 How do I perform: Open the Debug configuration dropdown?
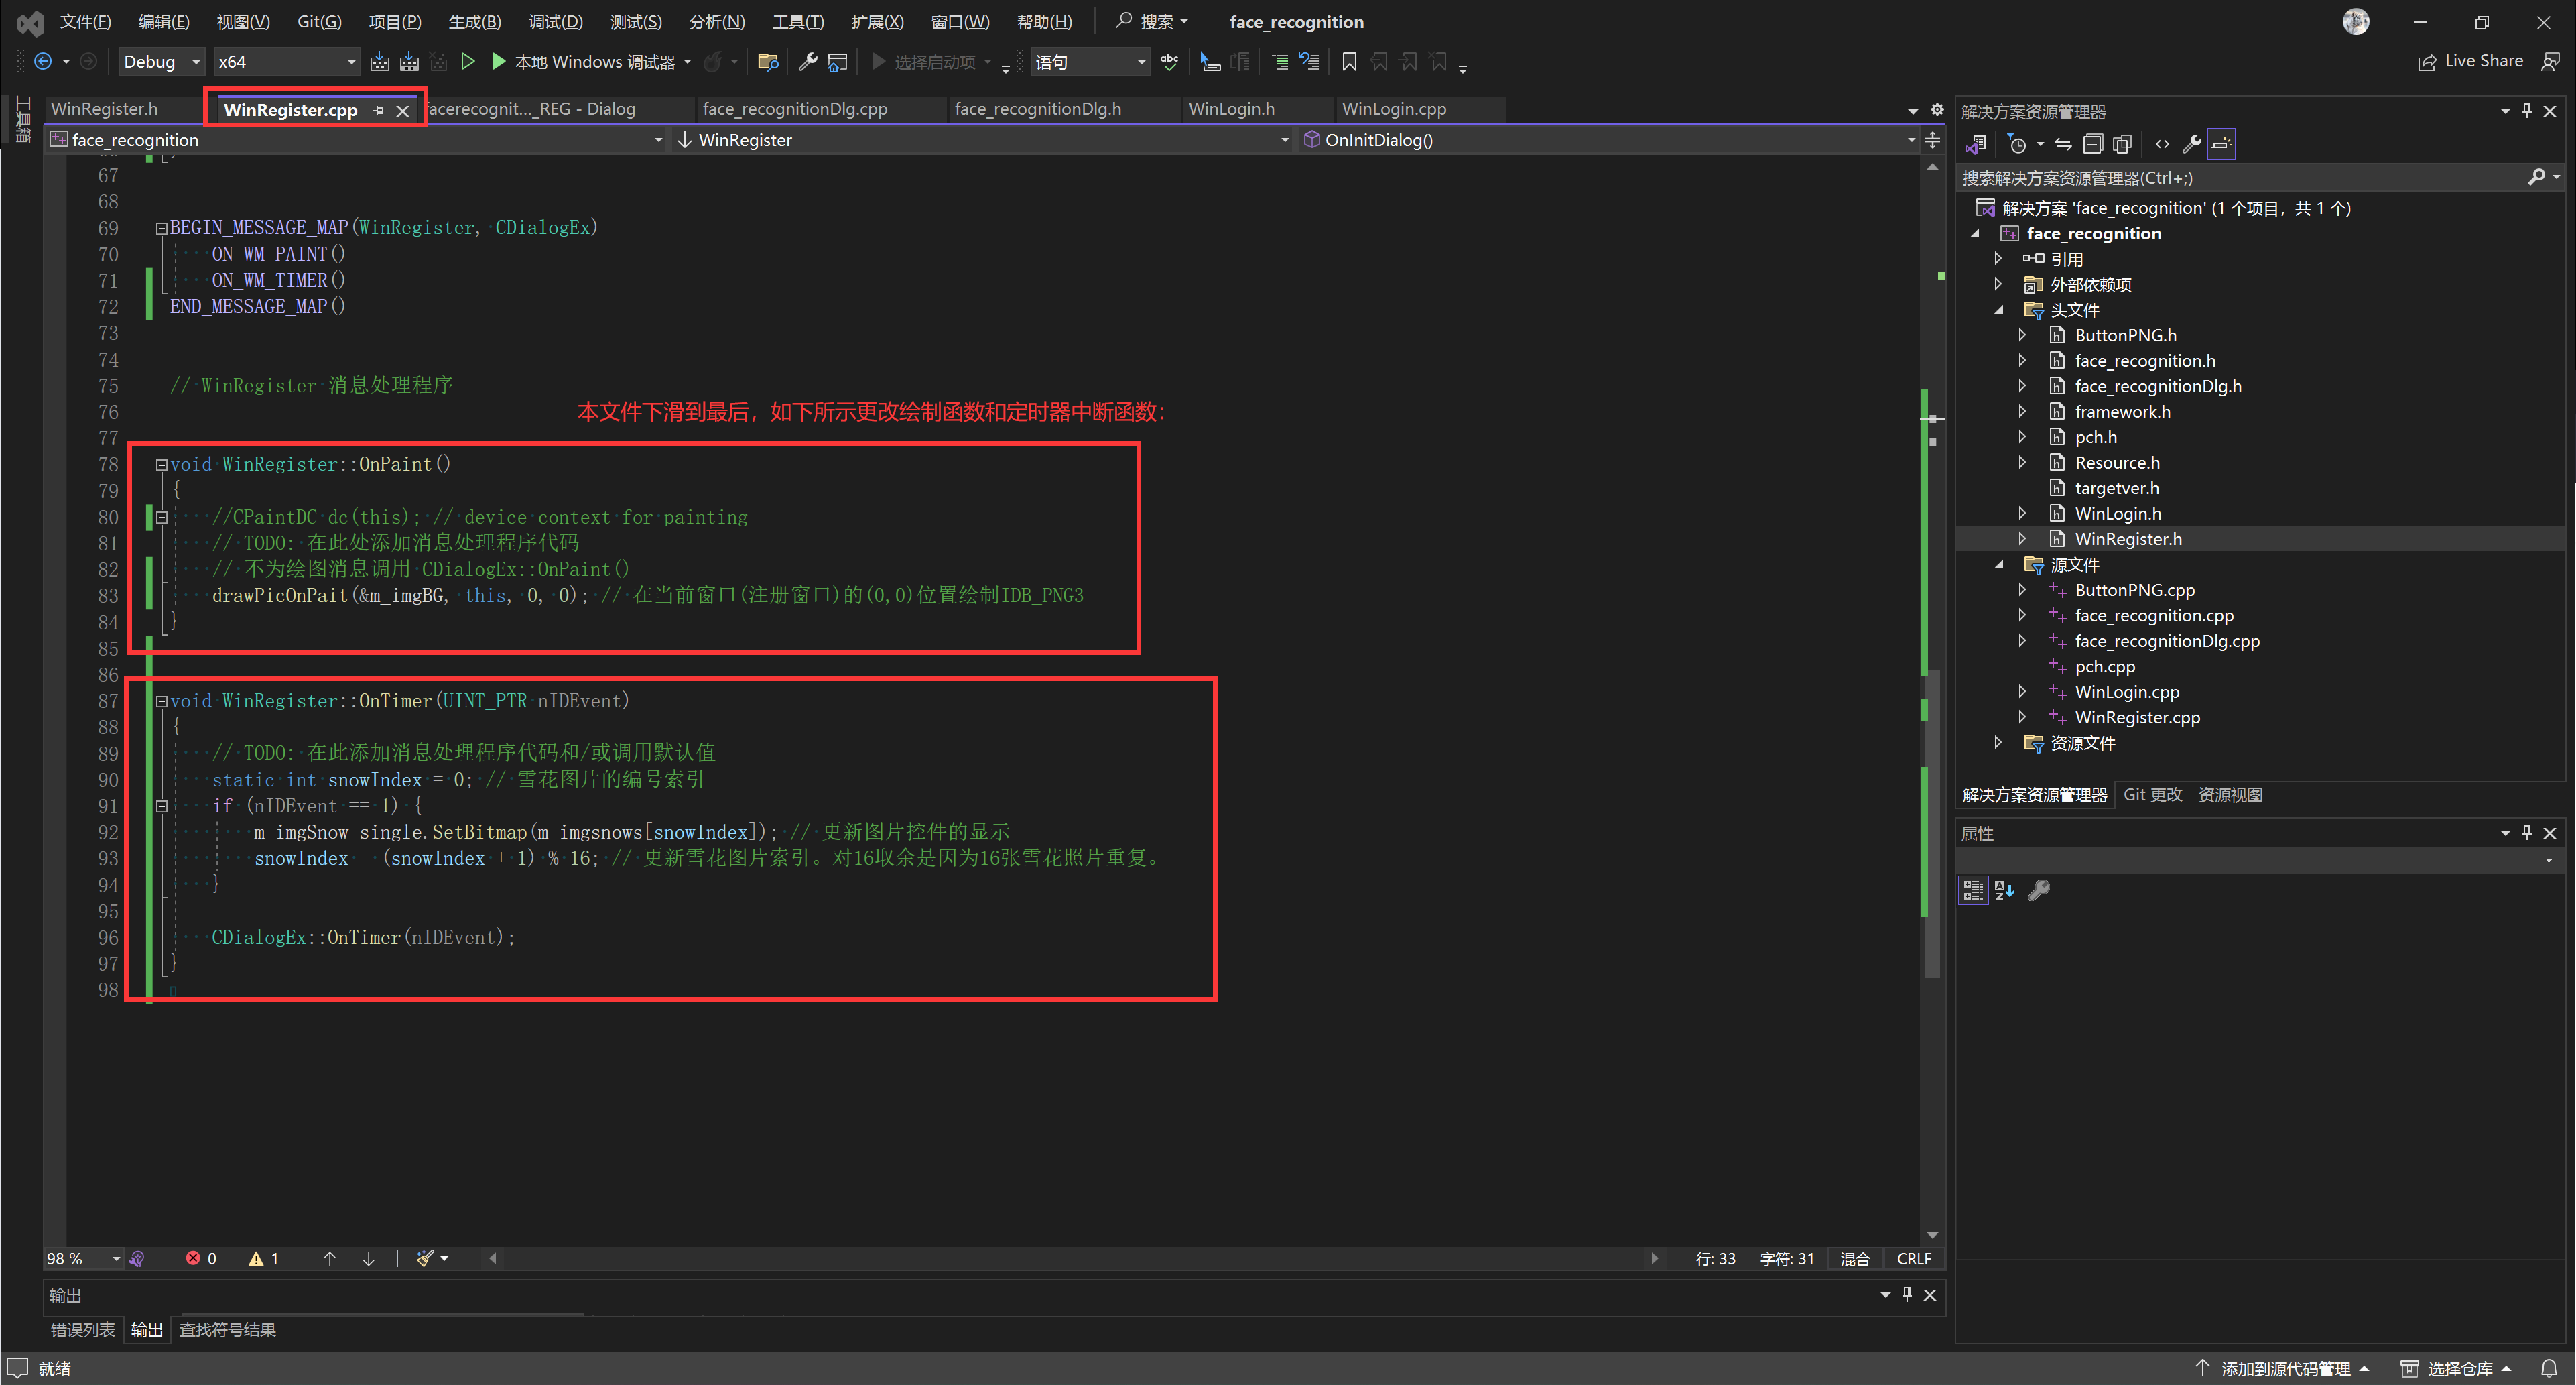coord(161,62)
